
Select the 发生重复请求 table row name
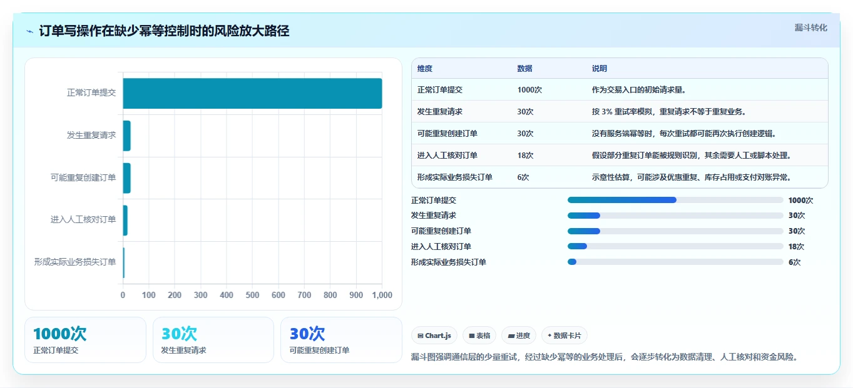(440, 112)
